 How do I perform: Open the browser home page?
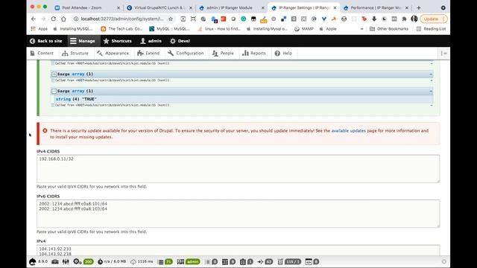(x=63, y=19)
